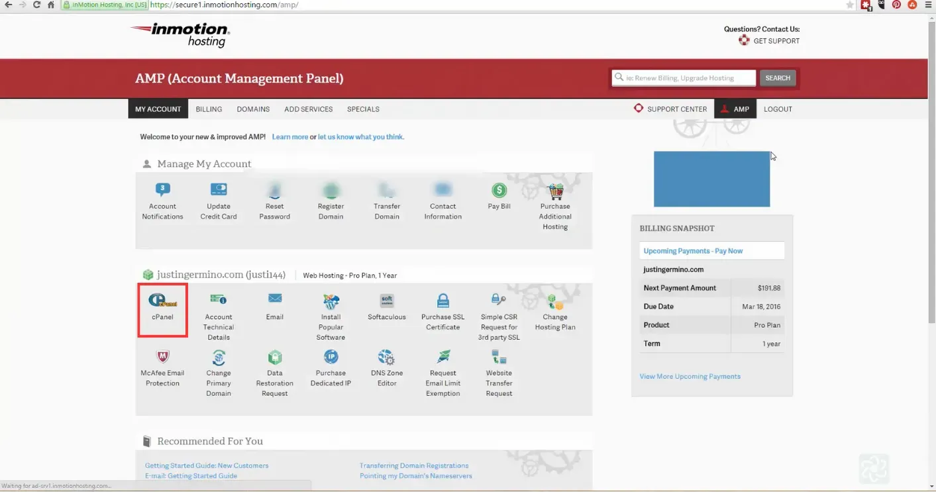Click the $191.88 payment amount
936x492 pixels.
tap(769, 288)
